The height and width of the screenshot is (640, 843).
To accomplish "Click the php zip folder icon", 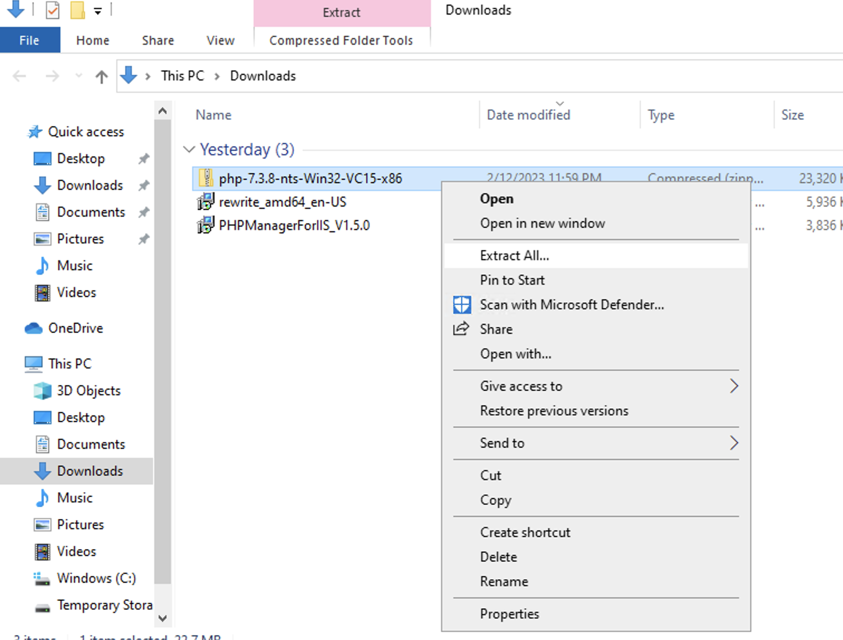I will coord(206,178).
